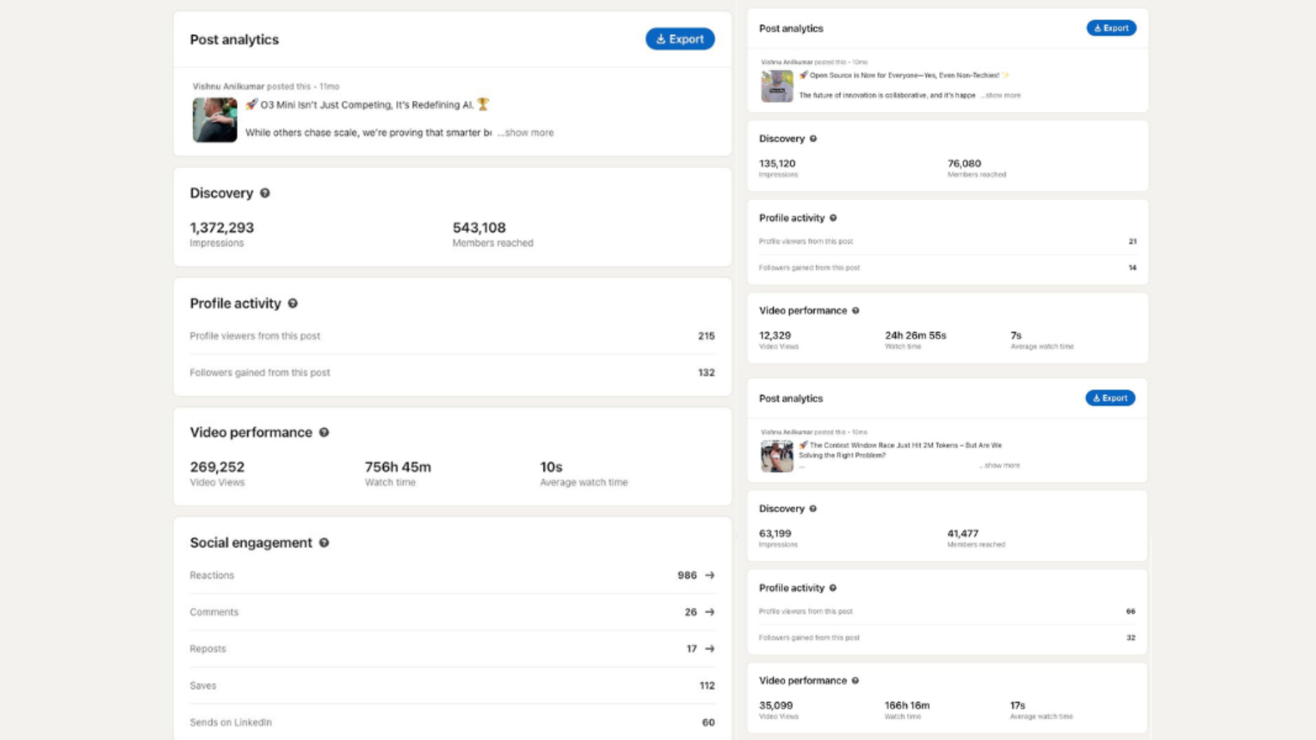Open the Reactions arrow showing 986
Image resolution: width=1316 pixels, height=740 pixels.
tap(709, 576)
